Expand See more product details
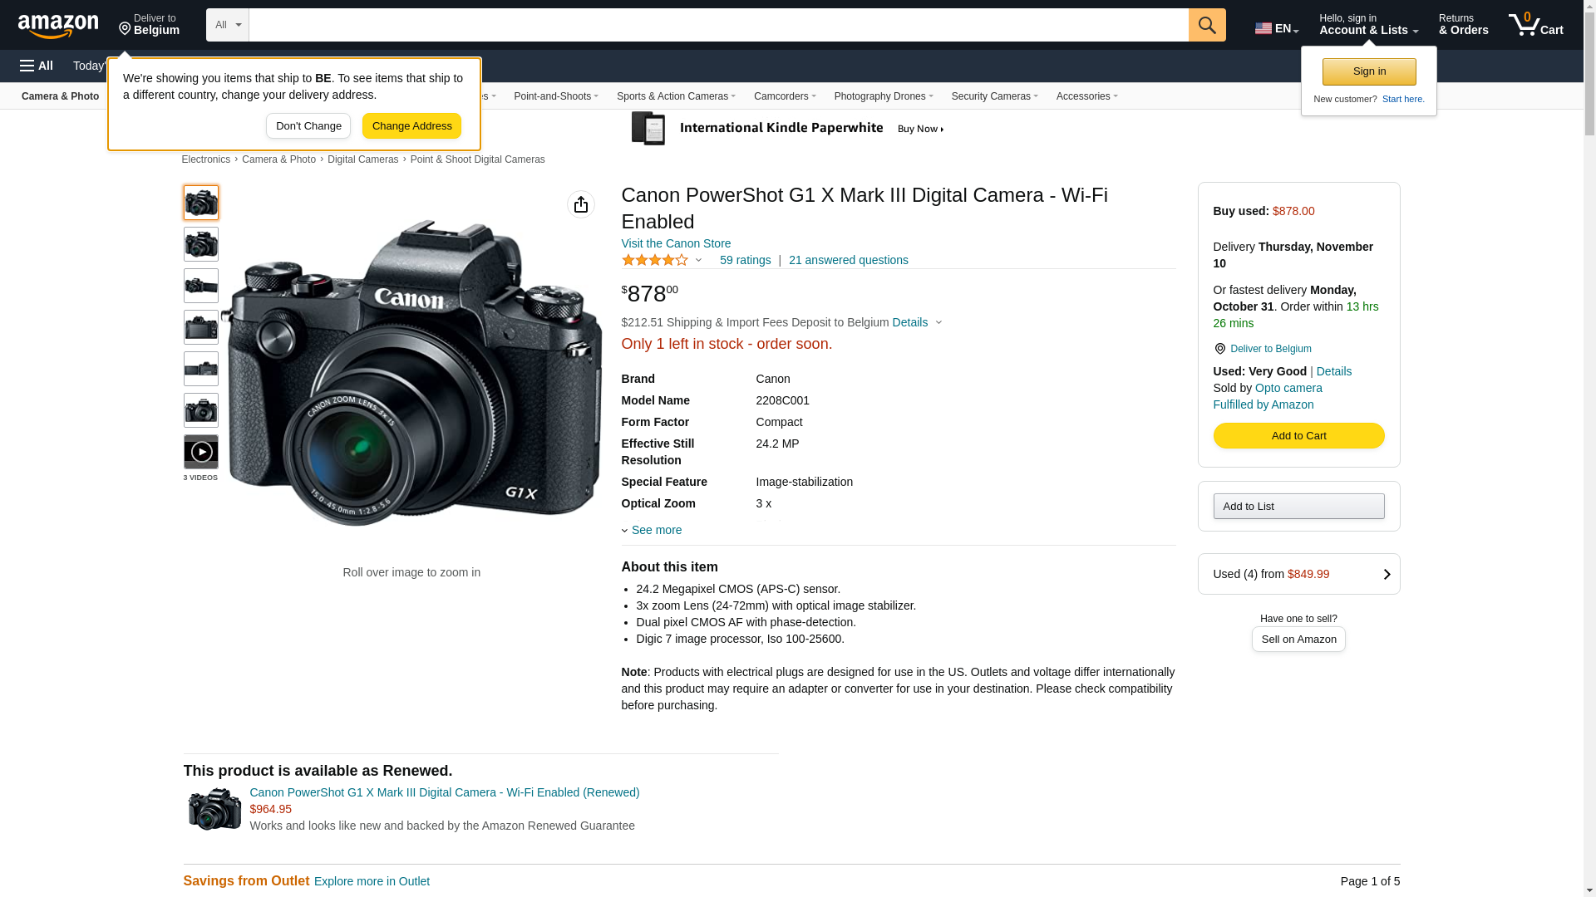The height and width of the screenshot is (897, 1596). click(656, 530)
